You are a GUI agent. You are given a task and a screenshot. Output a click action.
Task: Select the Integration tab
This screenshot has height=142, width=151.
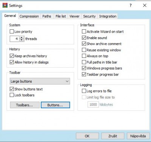pyautogui.click(x=108, y=16)
